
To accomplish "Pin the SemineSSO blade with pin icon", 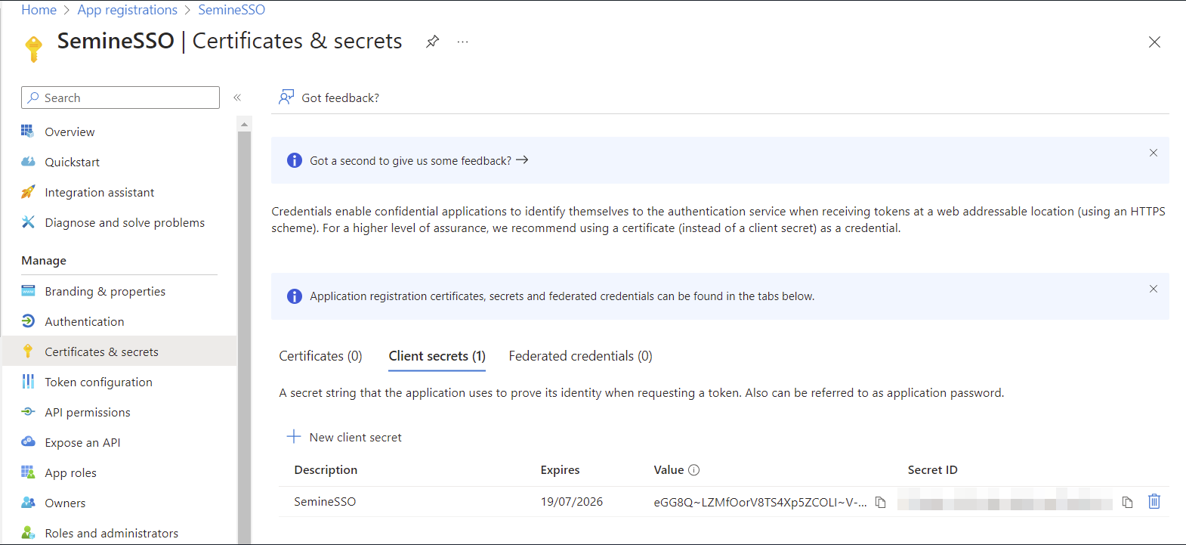I will pos(432,42).
